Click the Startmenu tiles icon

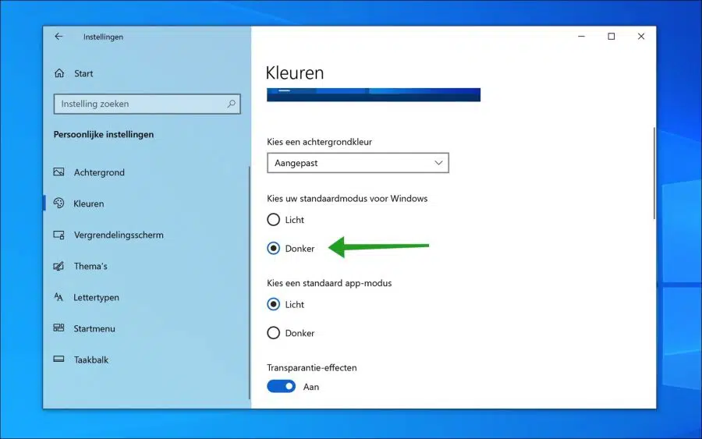point(58,328)
